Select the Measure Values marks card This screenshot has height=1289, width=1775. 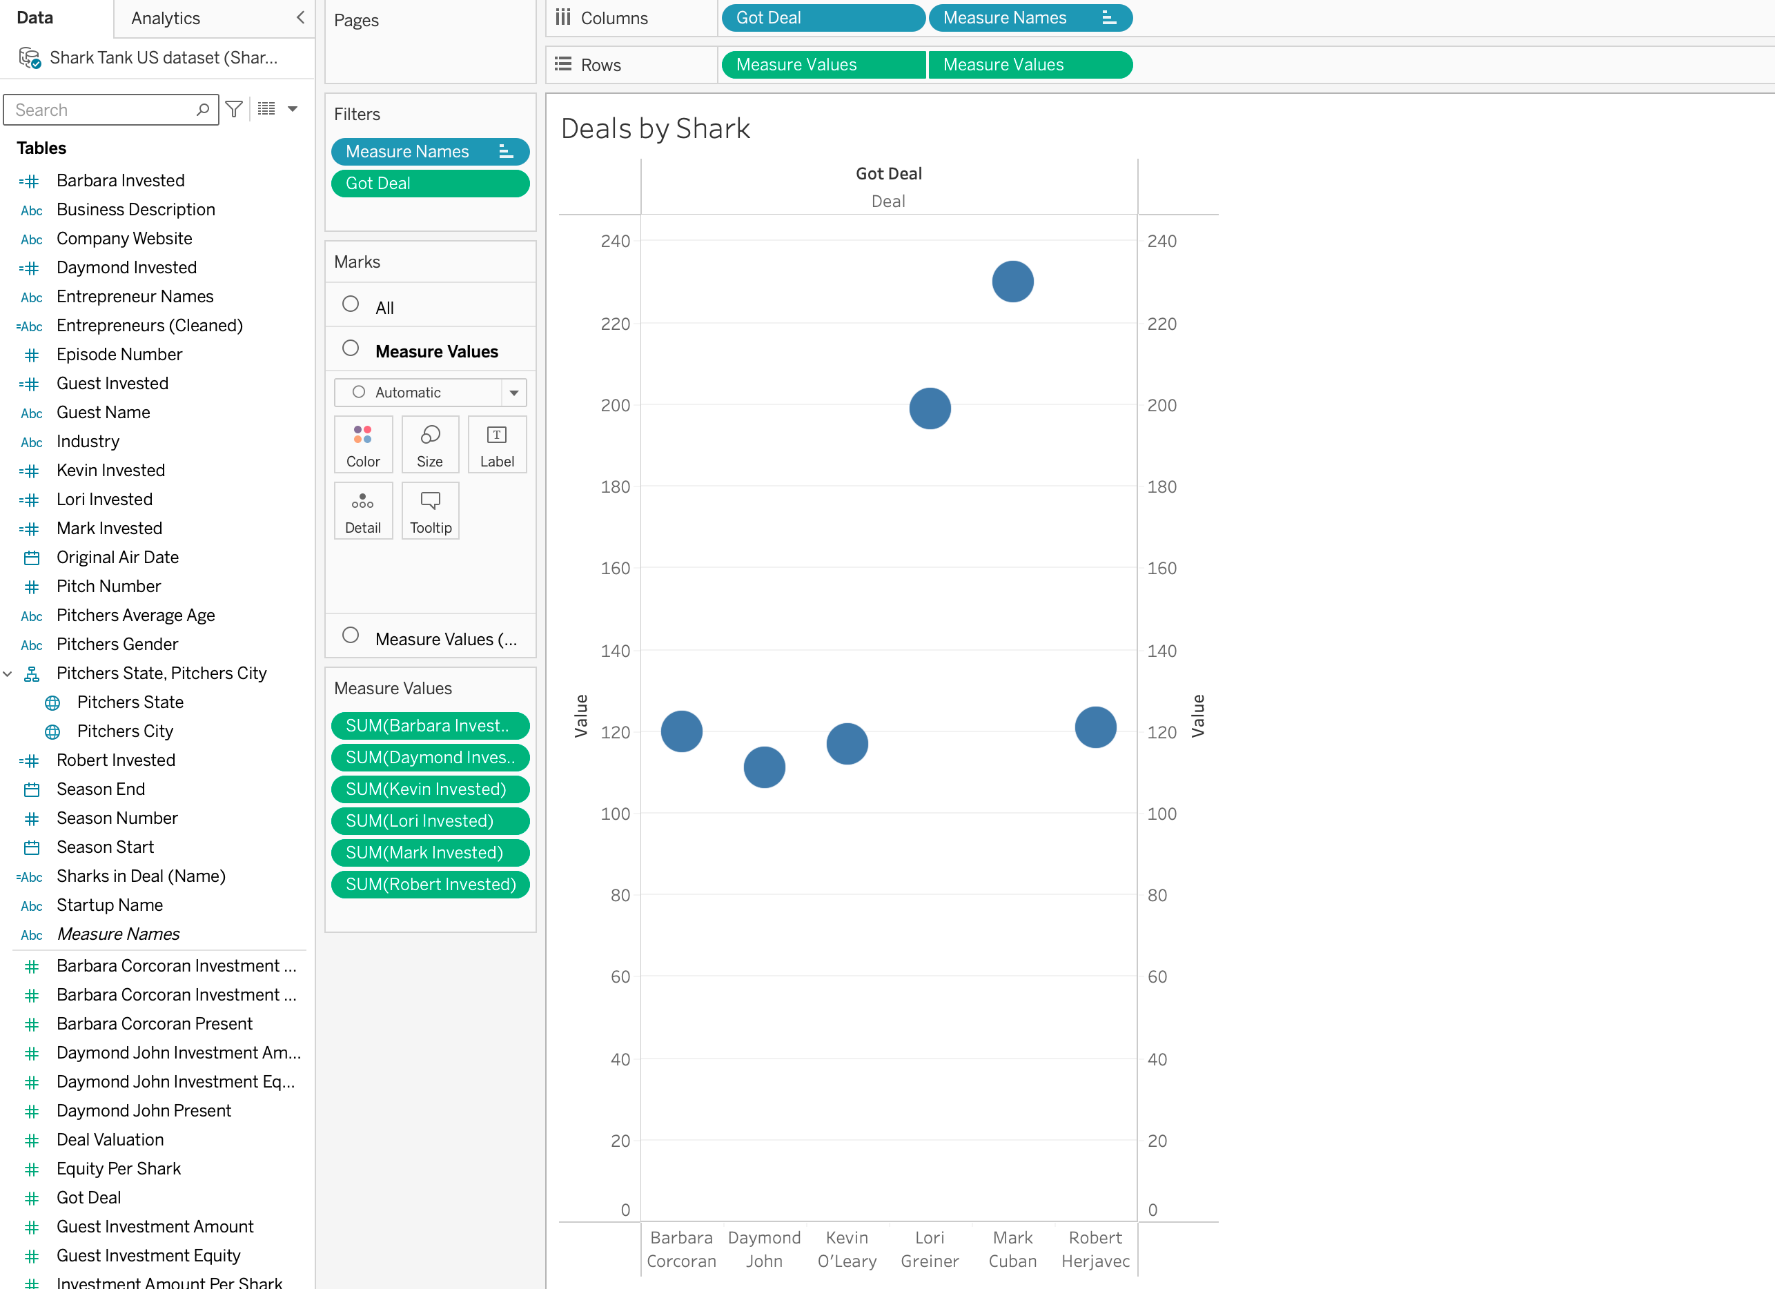[436, 351]
